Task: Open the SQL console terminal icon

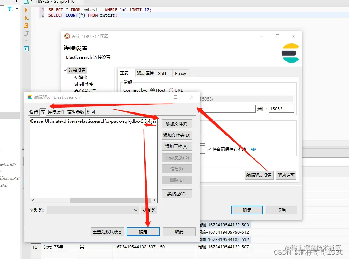Action: (26, 49)
